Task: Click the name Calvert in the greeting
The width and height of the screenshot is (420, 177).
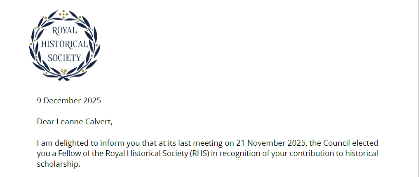Action: click(99, 121)
